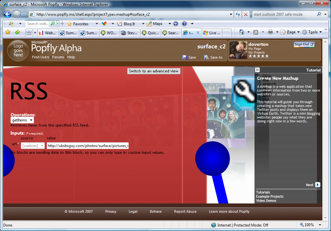
Task: Open the Maps toolbar button
Action: (155, 24)
